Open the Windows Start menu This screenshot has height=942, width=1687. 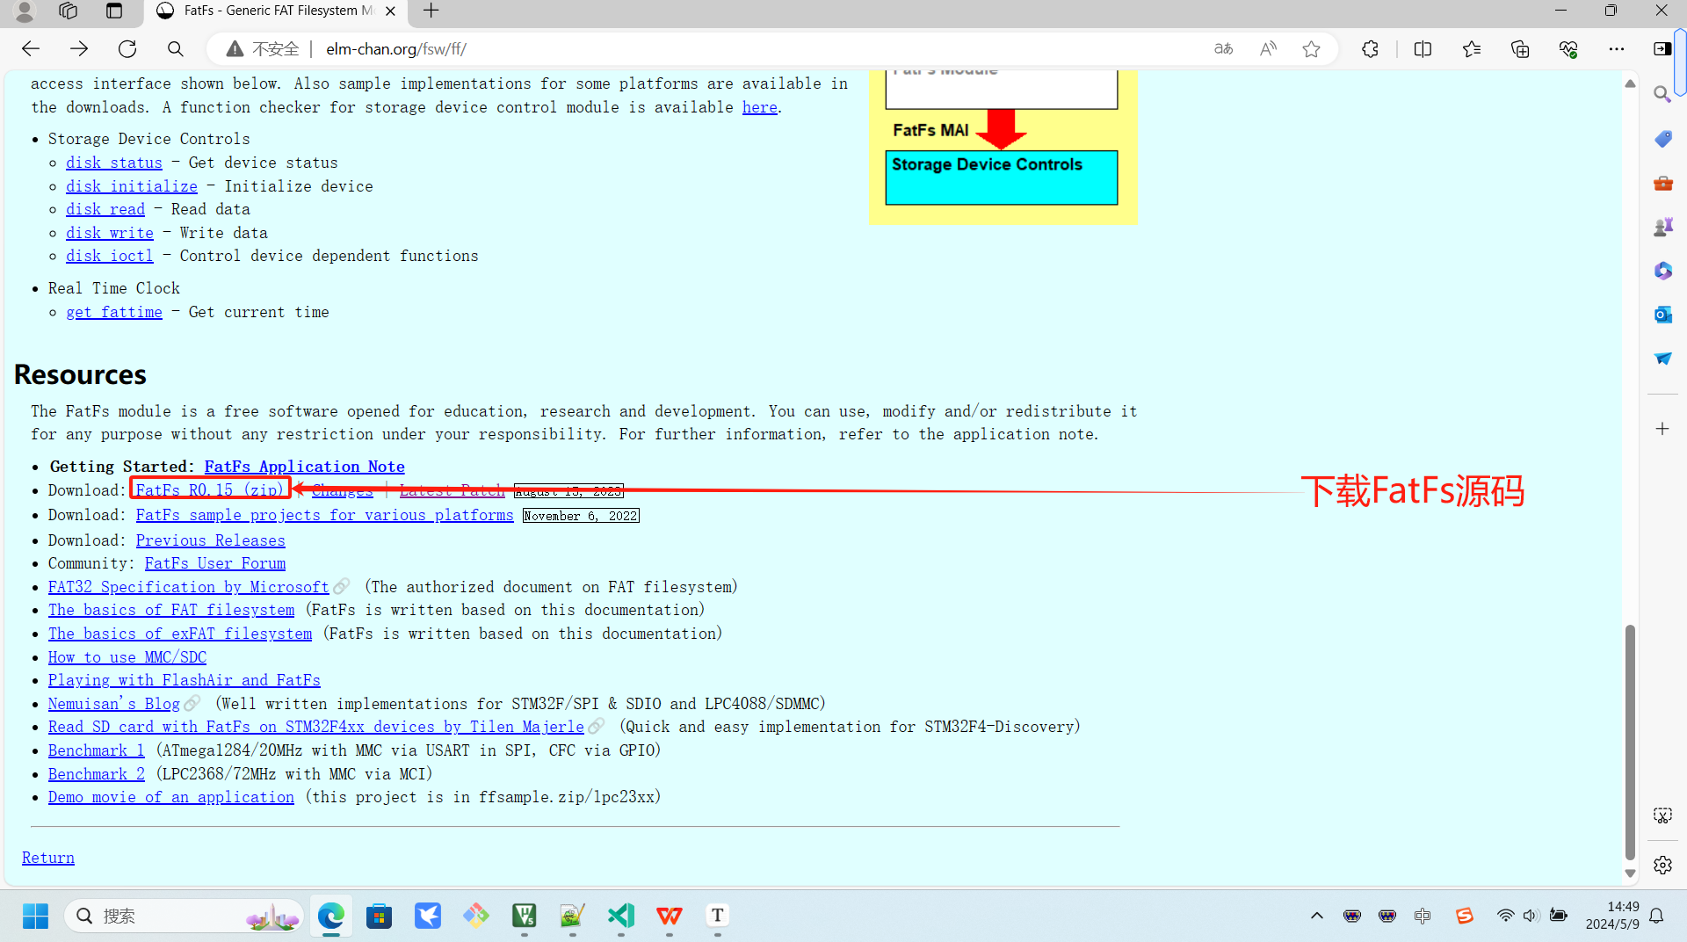point(35,916)
